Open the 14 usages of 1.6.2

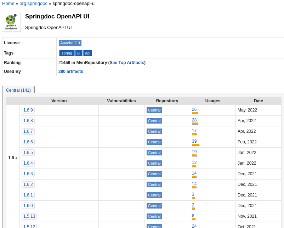[x=194, y=184]
